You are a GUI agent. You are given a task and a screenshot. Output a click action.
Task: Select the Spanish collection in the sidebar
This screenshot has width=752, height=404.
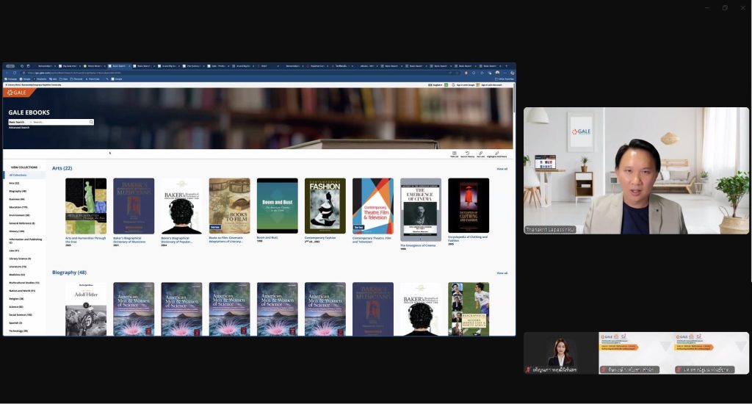pos(15,323)
